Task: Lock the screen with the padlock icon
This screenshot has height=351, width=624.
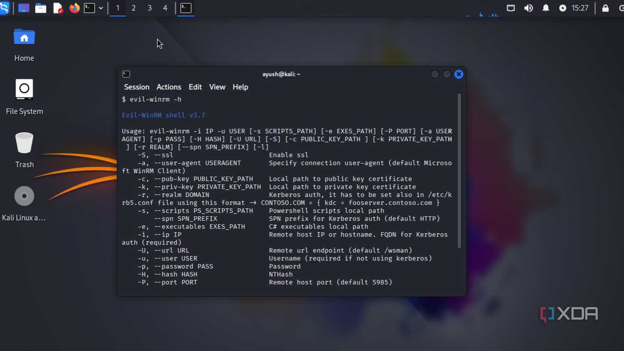Action: [x=606, y=8]
